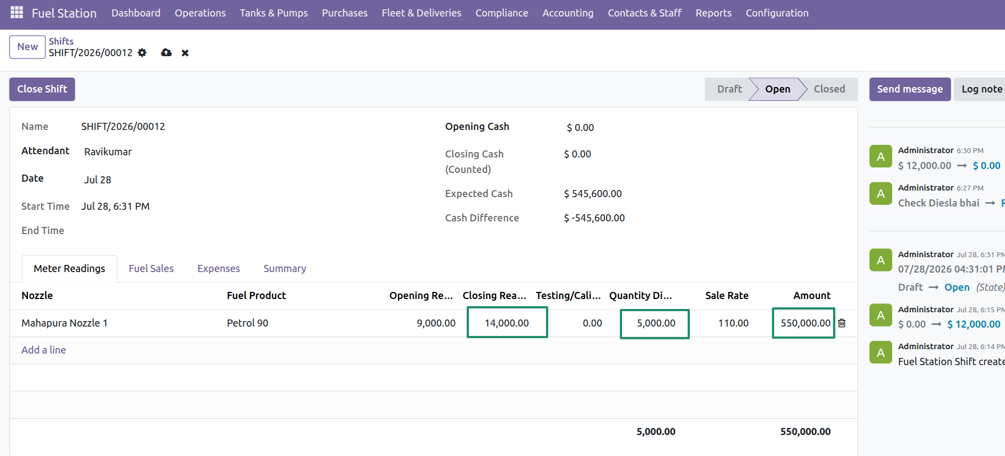Click the Closing Cash (Counted) value
1005x456 pixels.
click(x=577, y=154)
